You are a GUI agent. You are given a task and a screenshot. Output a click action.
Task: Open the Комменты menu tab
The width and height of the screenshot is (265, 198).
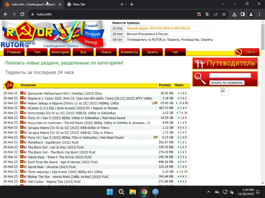pyautogui.click(x=129, y=52)
